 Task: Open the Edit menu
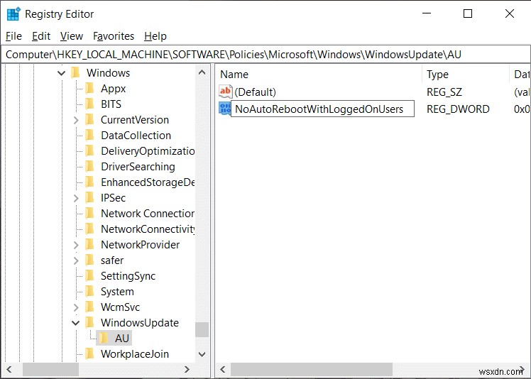tap(41, 36)
